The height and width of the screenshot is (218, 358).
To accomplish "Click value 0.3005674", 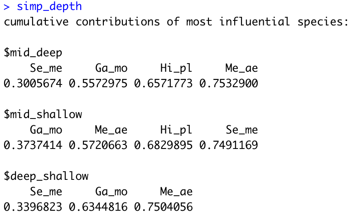I will click(x=33, y=83).
